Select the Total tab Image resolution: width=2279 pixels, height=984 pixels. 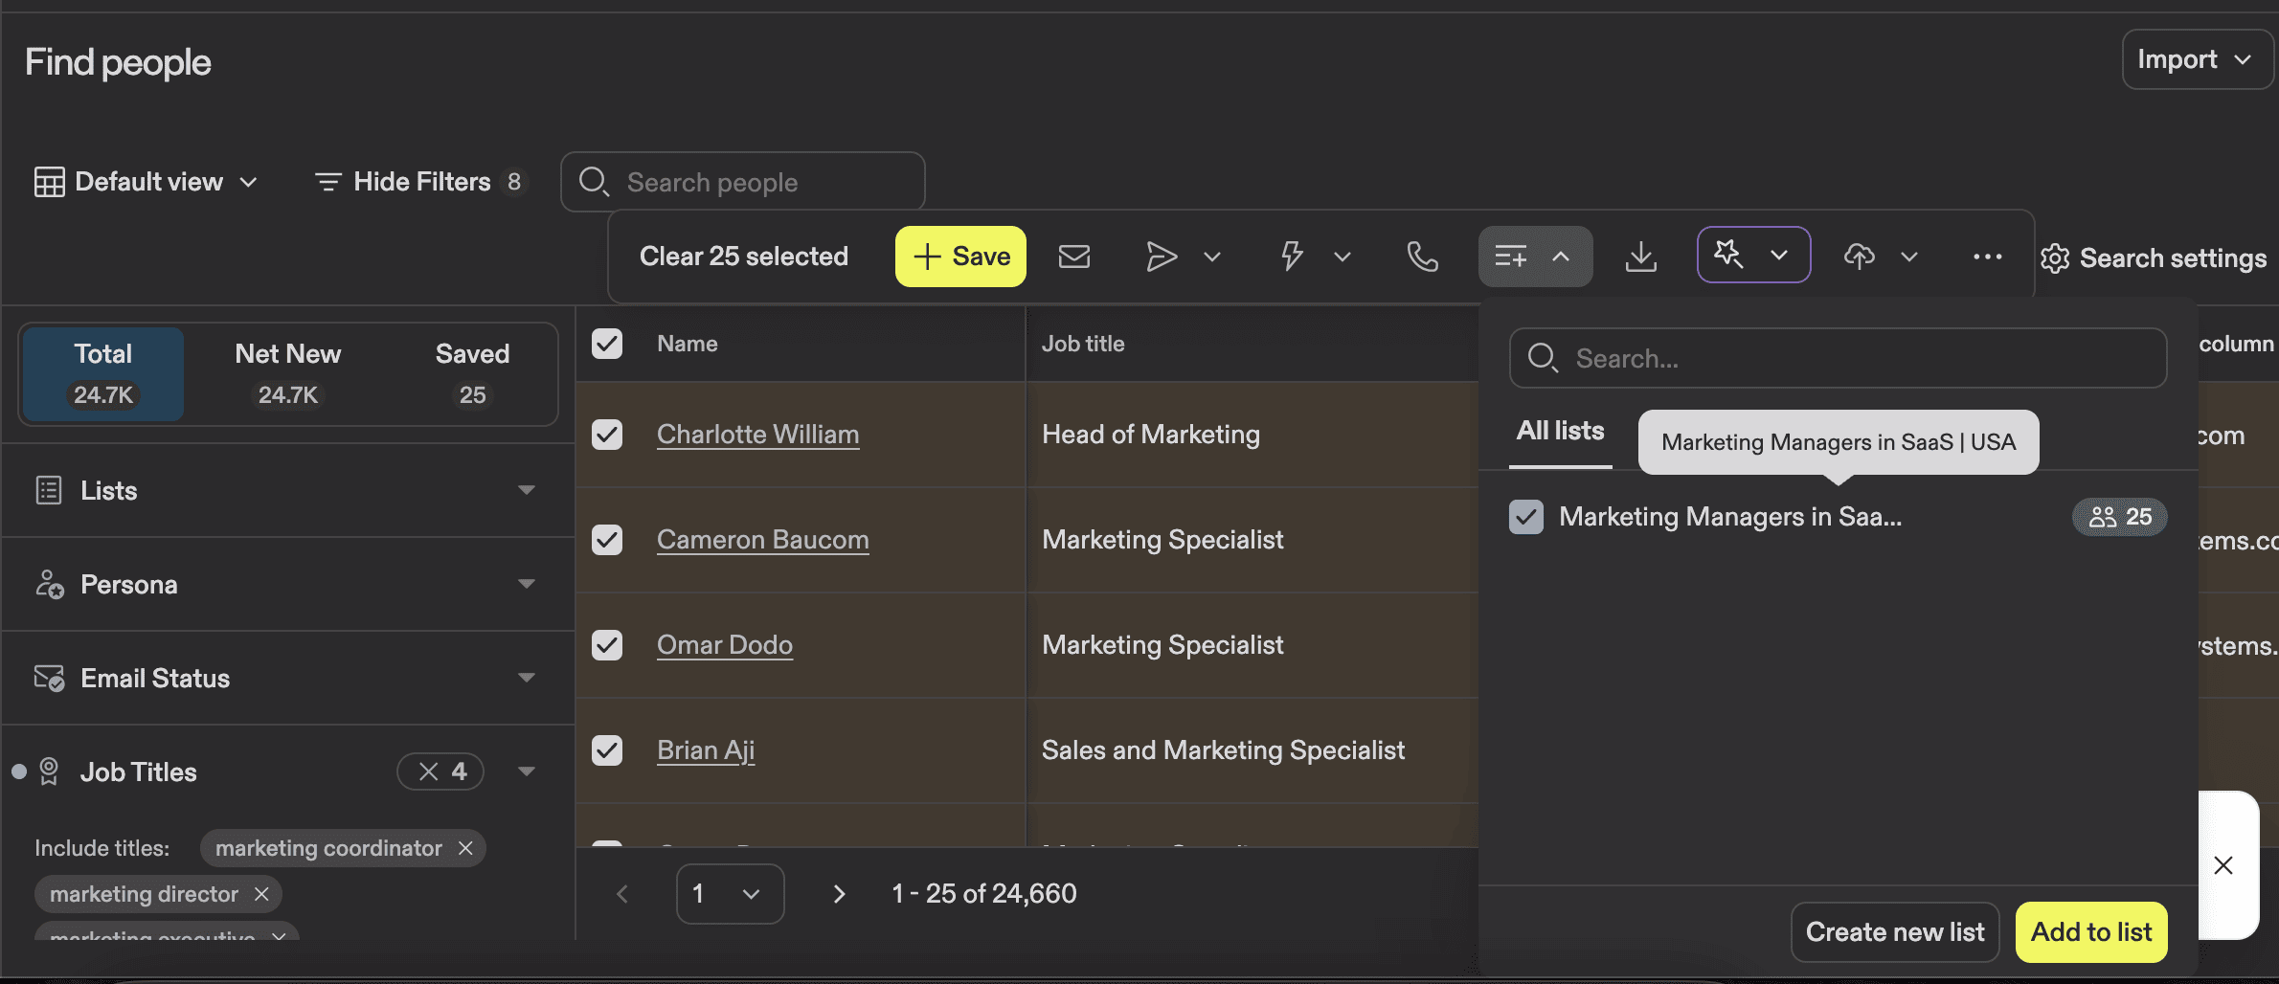[103, 374]
